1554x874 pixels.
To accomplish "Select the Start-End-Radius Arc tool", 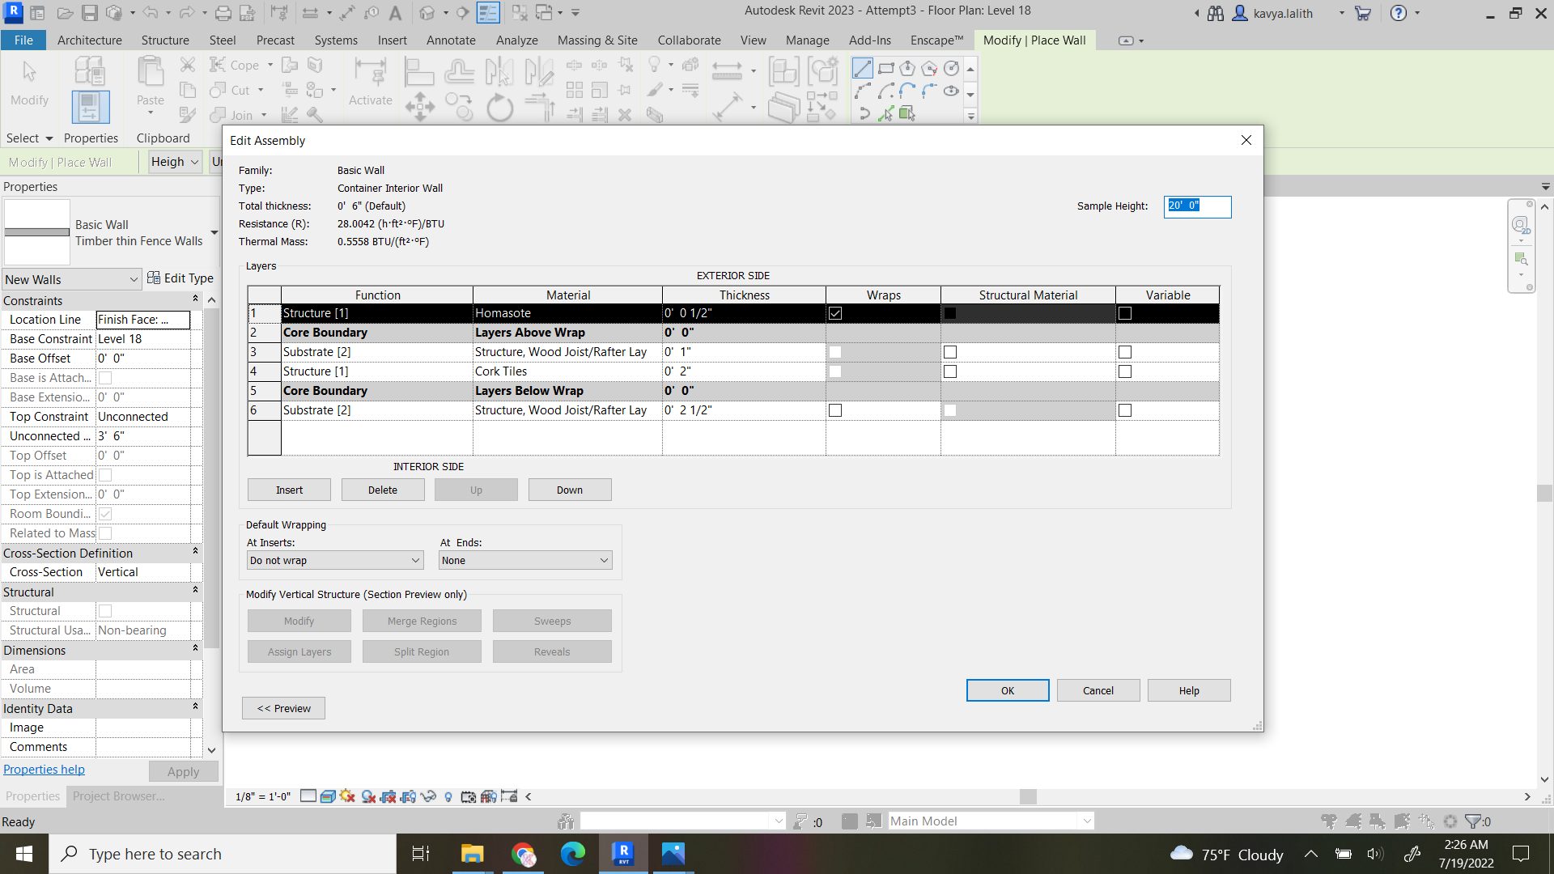I will click(x=863, y=91).
